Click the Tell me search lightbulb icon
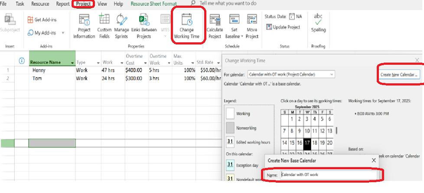 pyautogui.click(x=193, y=3)
